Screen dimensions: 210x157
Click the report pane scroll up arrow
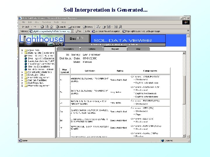coord(184,53)
